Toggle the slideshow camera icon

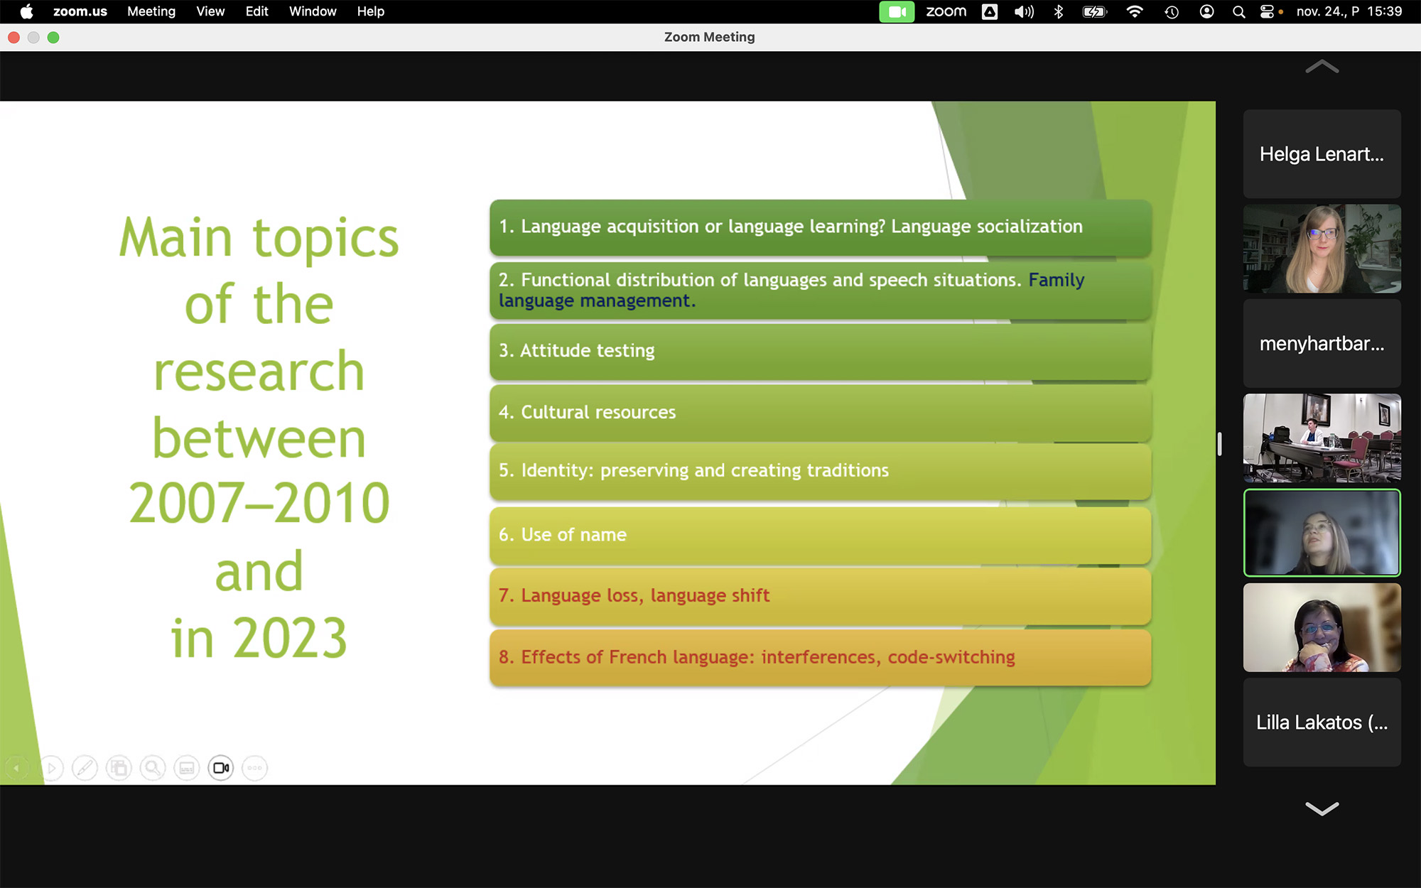click(221, 768)
